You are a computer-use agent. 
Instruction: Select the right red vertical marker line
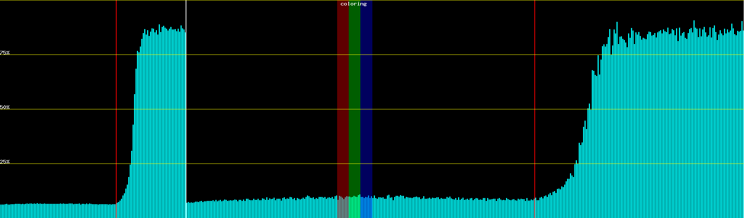535,109
